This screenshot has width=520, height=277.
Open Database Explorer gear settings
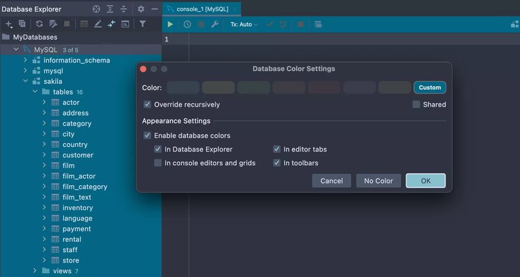point(141,9)
